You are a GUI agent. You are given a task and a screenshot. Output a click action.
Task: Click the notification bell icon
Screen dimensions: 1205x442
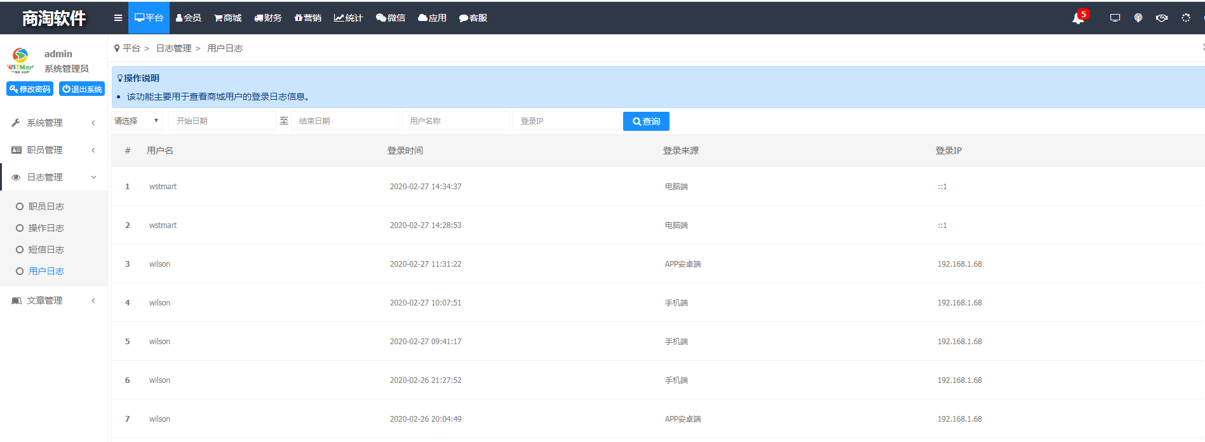tap(1078, 18)
